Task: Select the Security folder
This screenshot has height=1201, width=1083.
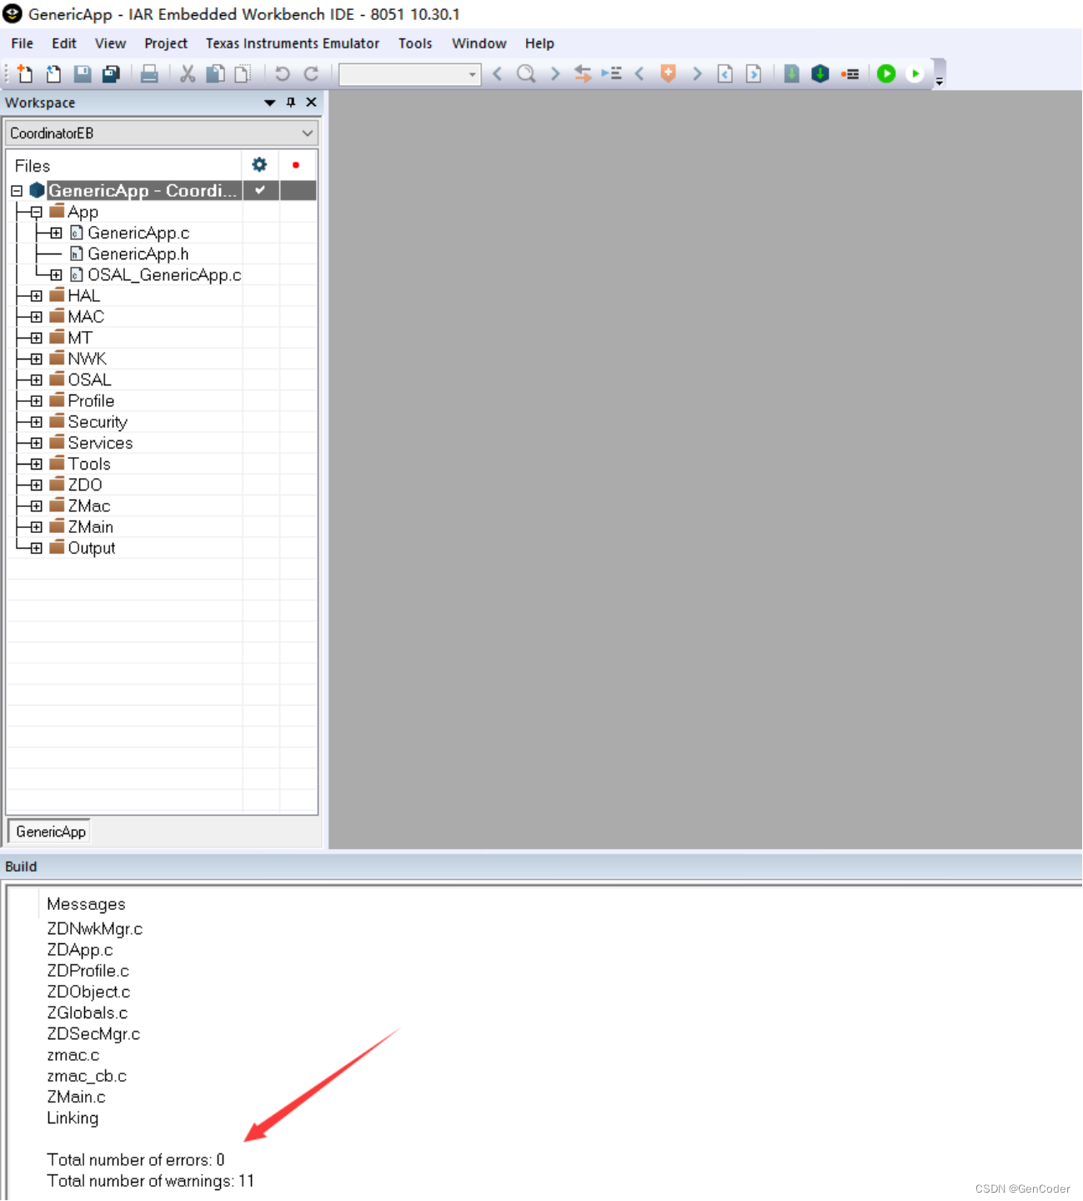Action: point(98,422)
